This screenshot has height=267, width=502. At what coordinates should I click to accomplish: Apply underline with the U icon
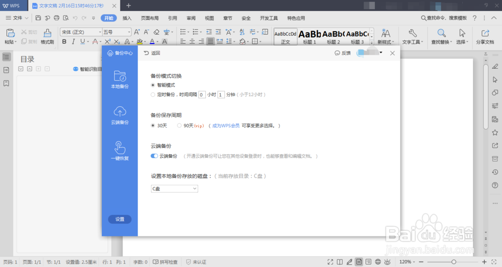coord(82,42)
